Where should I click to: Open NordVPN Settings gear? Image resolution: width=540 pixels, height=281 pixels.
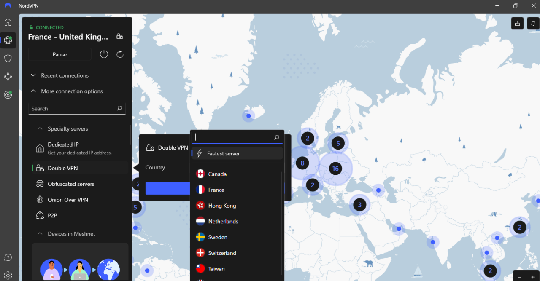point(8,275)
